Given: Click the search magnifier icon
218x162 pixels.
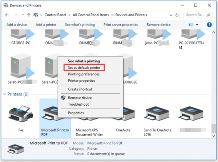Looking at the screenshot, I should [x=208, y=15].
